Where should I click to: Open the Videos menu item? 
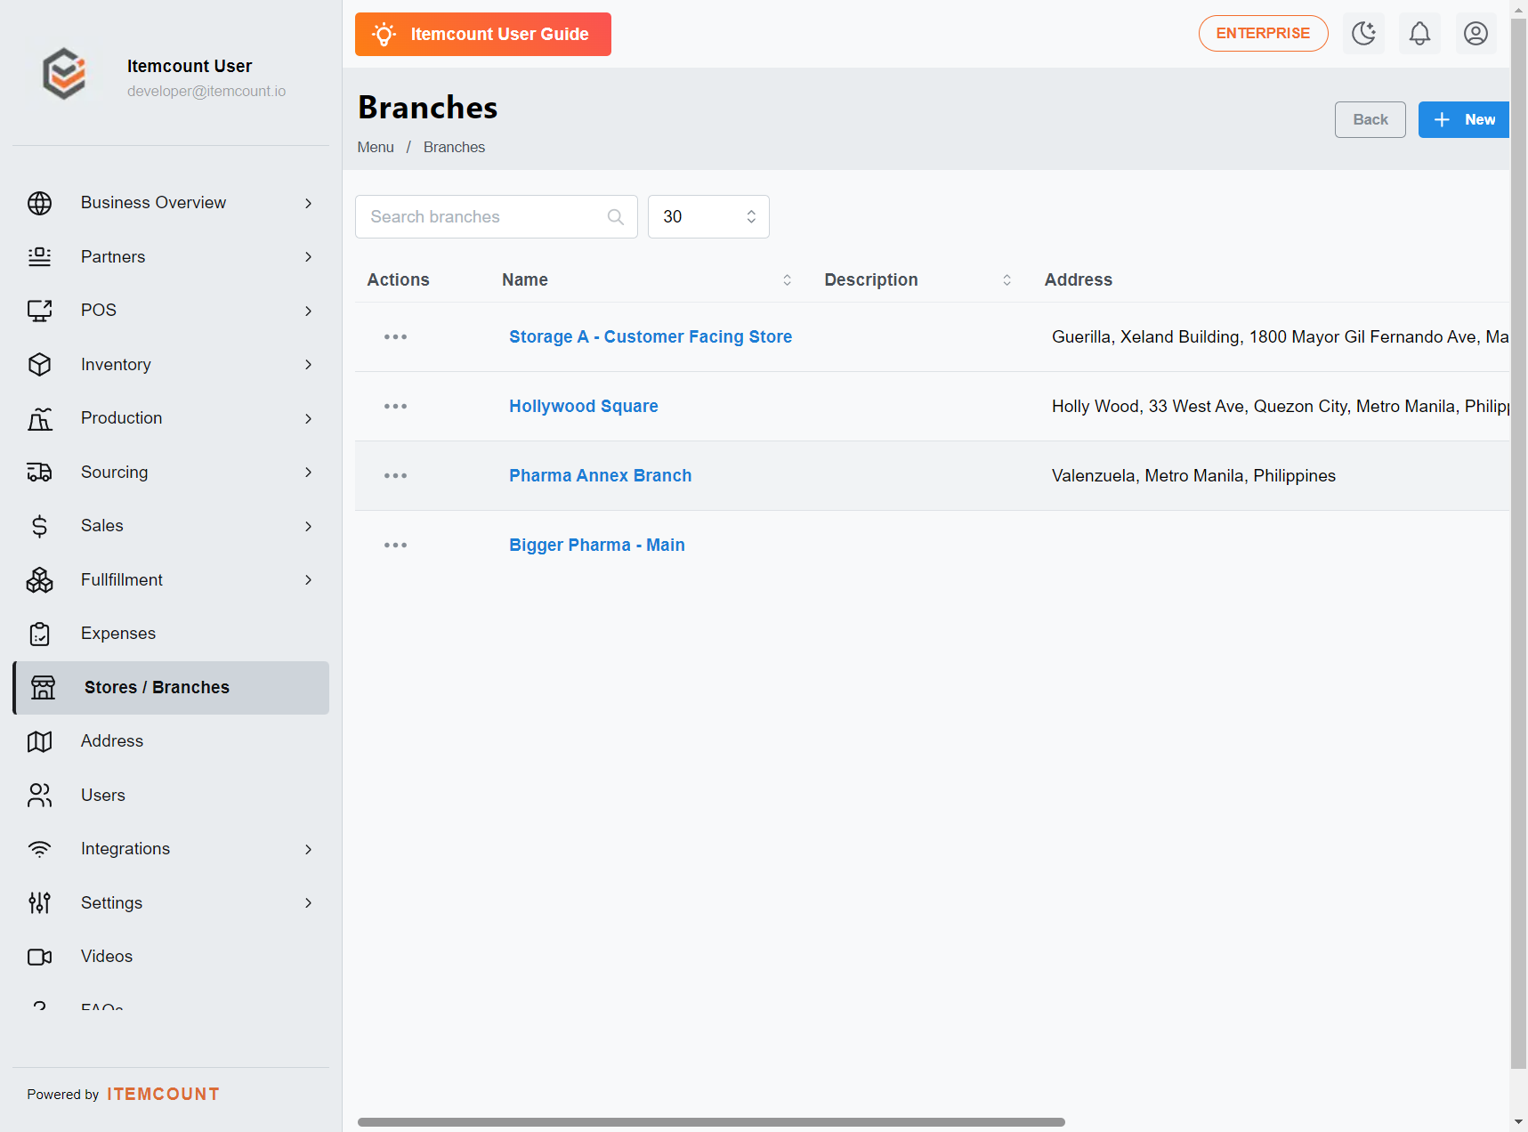[x=171, y=957]
